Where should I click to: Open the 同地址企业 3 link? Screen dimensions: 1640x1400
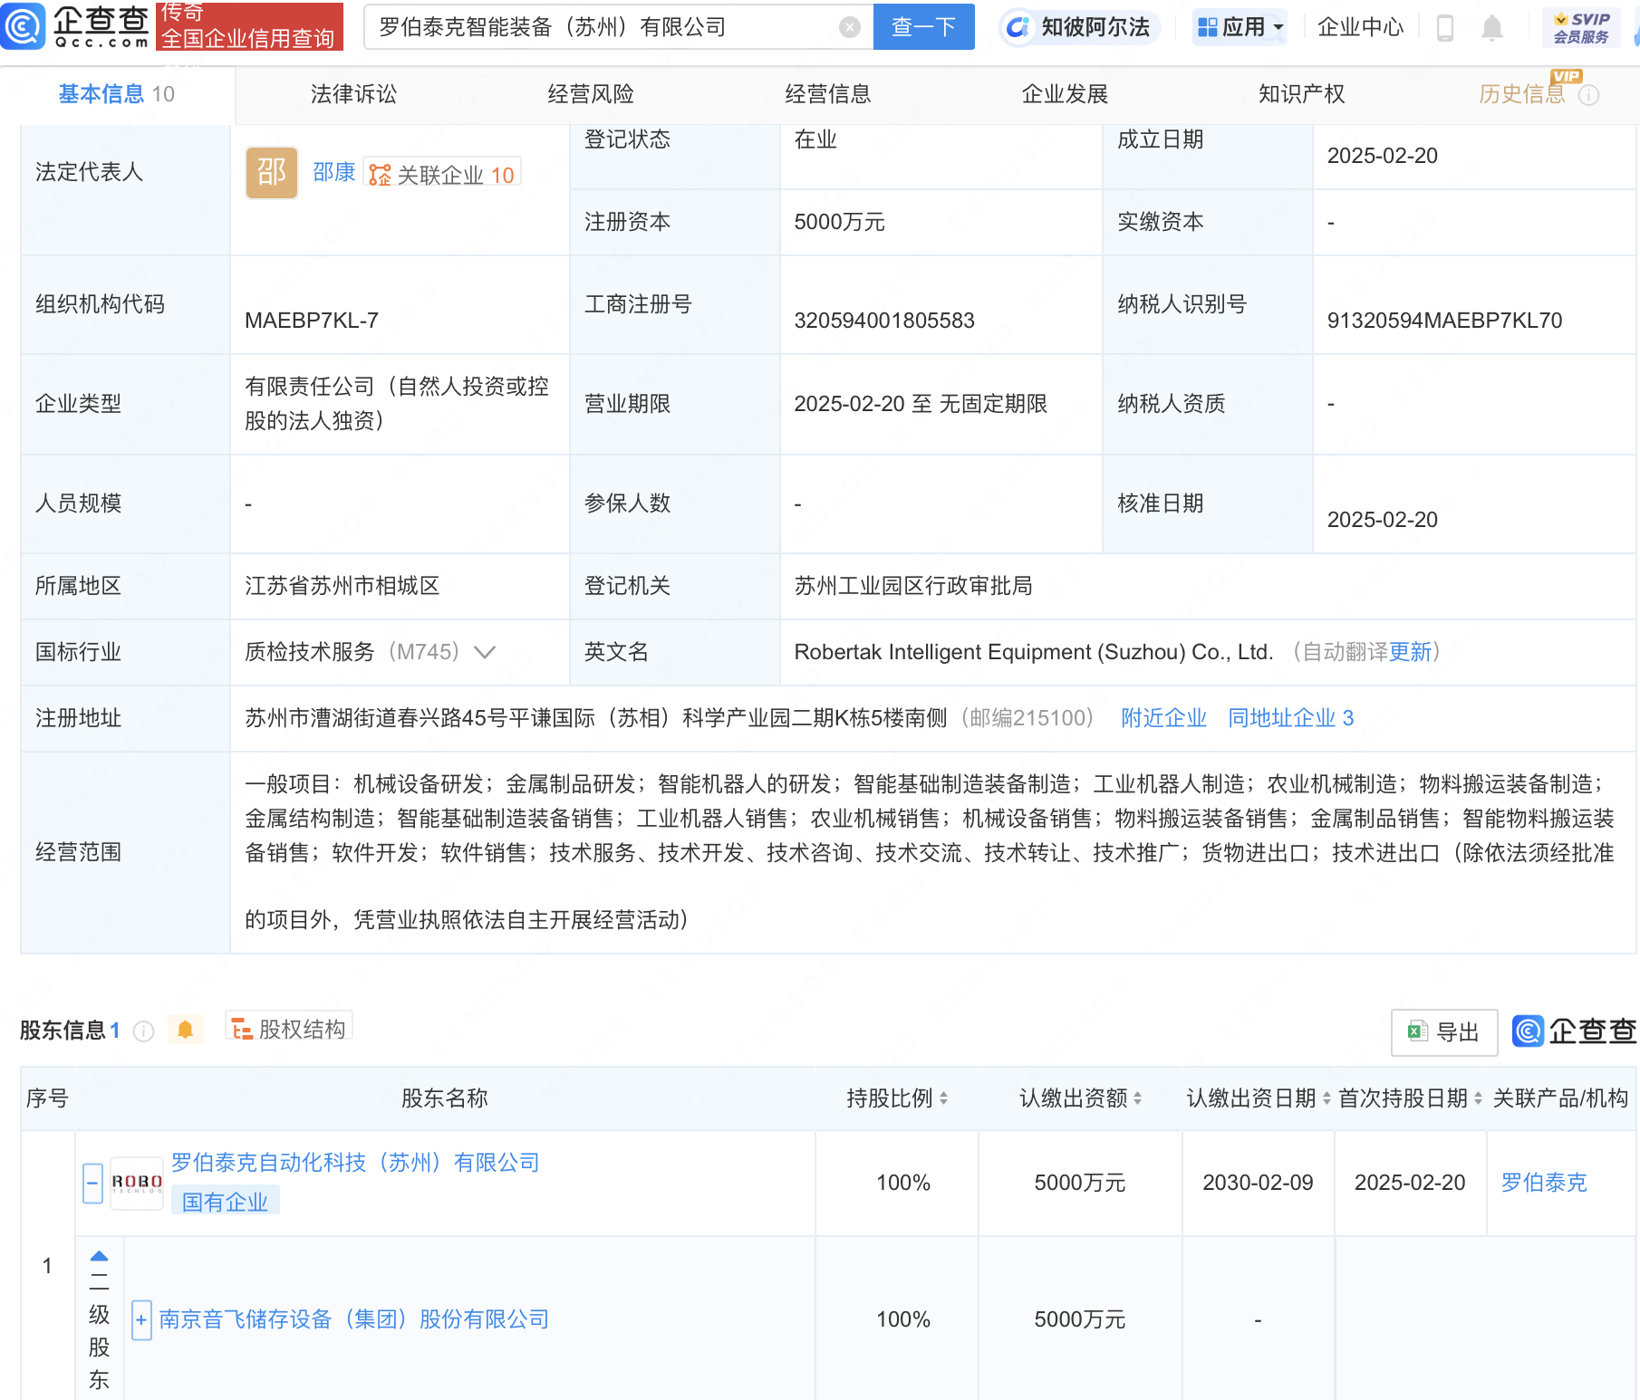[x=1290, y=718]
